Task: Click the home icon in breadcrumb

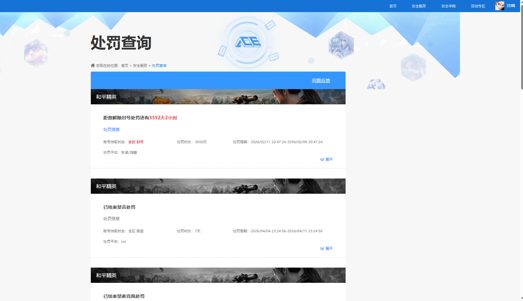Action: point(93,66)
